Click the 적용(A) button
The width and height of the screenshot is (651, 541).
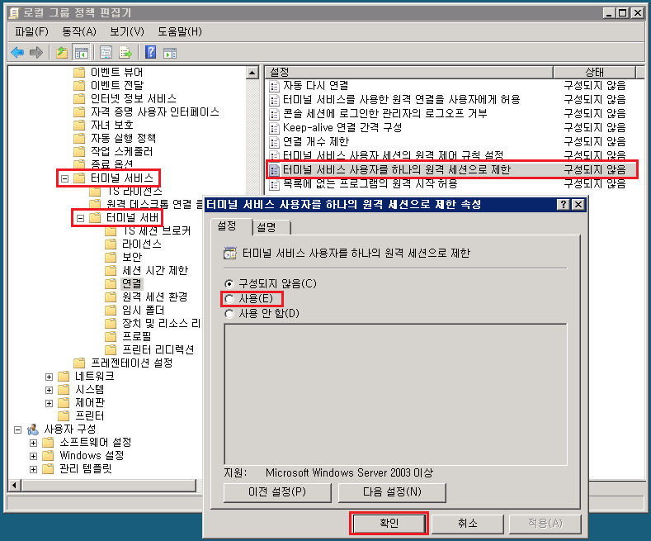[545, 523]
